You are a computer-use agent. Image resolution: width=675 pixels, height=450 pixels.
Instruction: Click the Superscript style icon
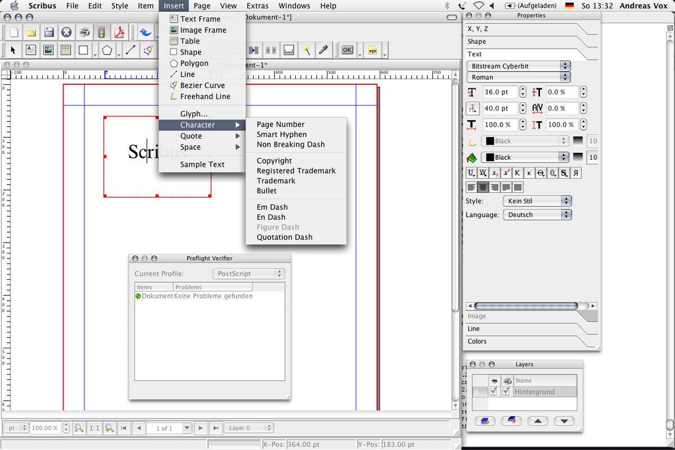[506, 173]
